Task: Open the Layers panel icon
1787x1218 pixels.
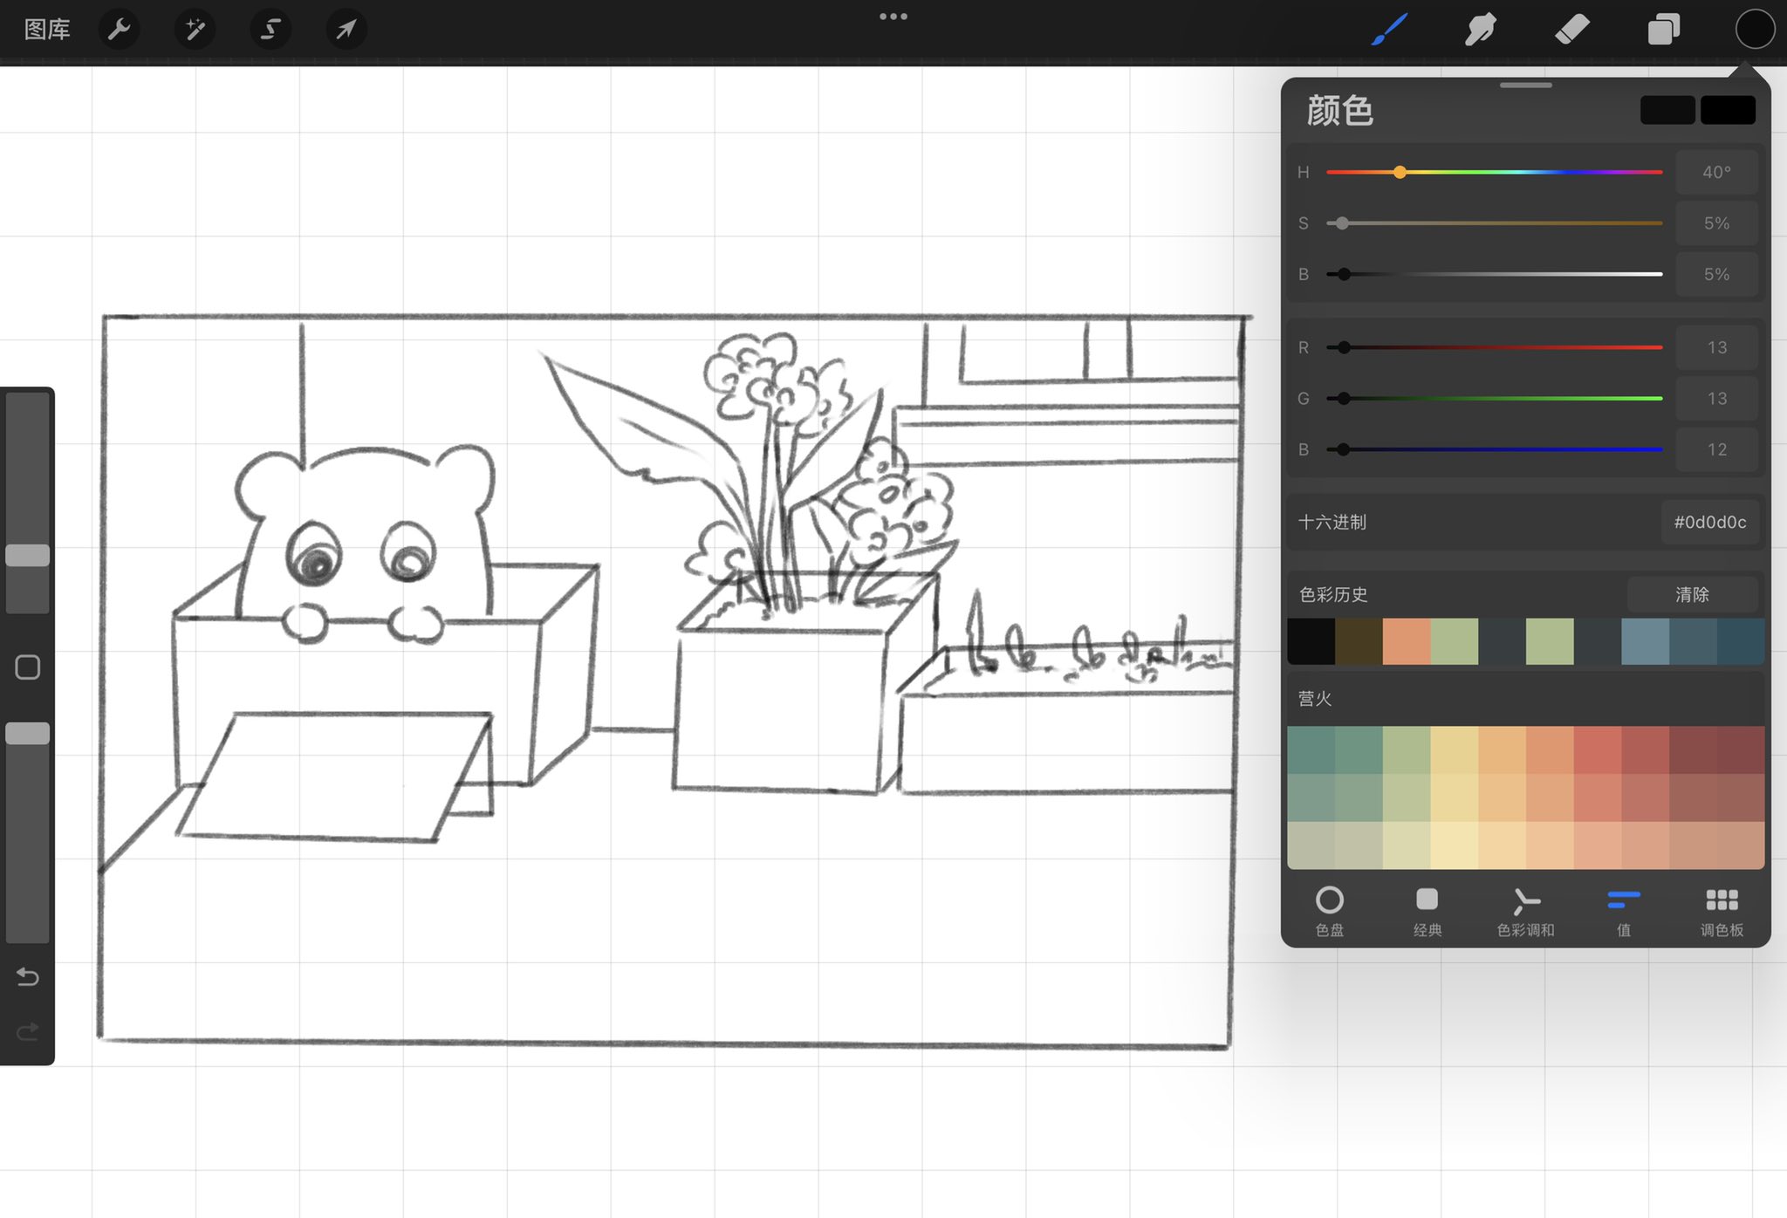Action: [x=1663, y=30]
